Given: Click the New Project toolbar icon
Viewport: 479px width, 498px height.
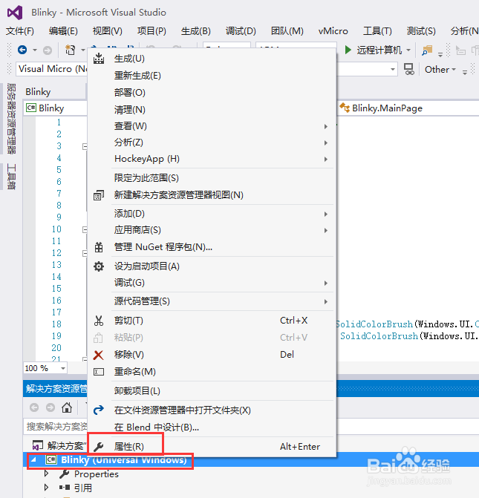Looking at the screenshot, I should point(71,50).
